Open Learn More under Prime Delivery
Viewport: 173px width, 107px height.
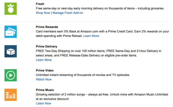(44, 60)
